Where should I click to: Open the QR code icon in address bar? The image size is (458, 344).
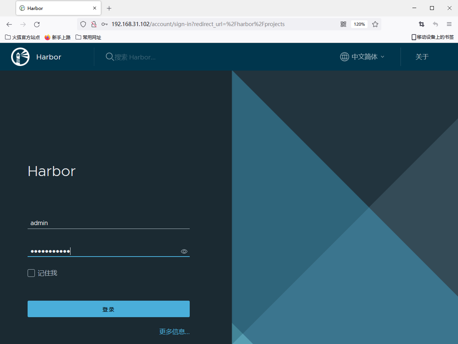(x=343, y=24)
